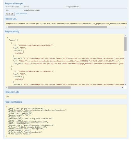Click the "Real-Hostname" header line
Viewport: 132px width, 141px height.
pyautogui.click(x=37, y=110)
